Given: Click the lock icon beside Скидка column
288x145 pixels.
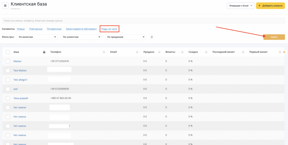Looking at the screenshot, I should 206,52.
